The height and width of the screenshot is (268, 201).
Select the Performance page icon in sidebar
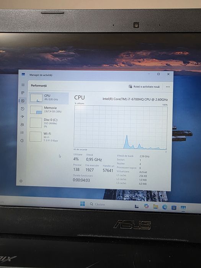pos(23,101)
